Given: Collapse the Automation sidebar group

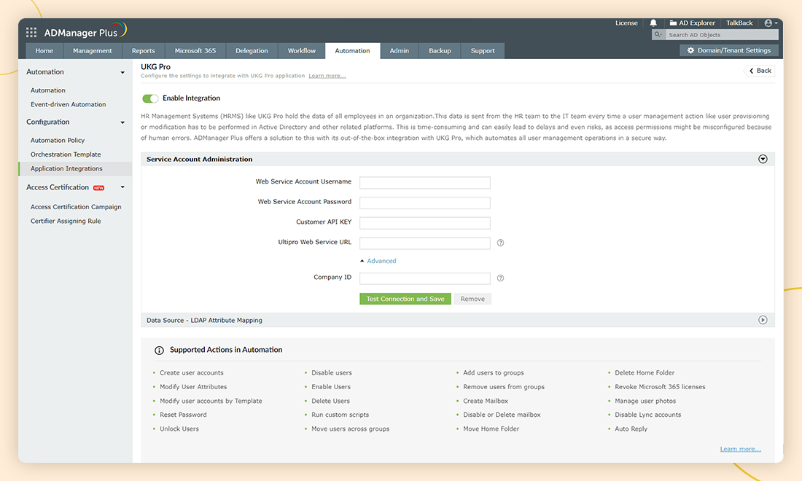Looking at the screenshot, I should [x=122, y=72].
